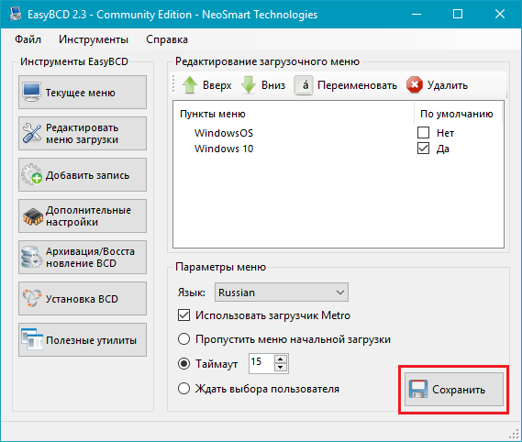Image resolution: width=522 pixels, height=442 pixels.
Task: Click the EasyBCD app icon in title bar
Action: 15,14
